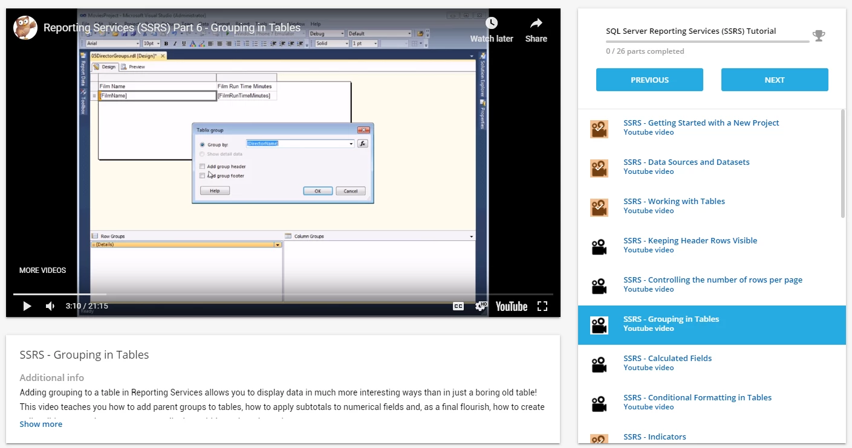Click the Help button in Tablix group dialog

(x=215, y=191)
